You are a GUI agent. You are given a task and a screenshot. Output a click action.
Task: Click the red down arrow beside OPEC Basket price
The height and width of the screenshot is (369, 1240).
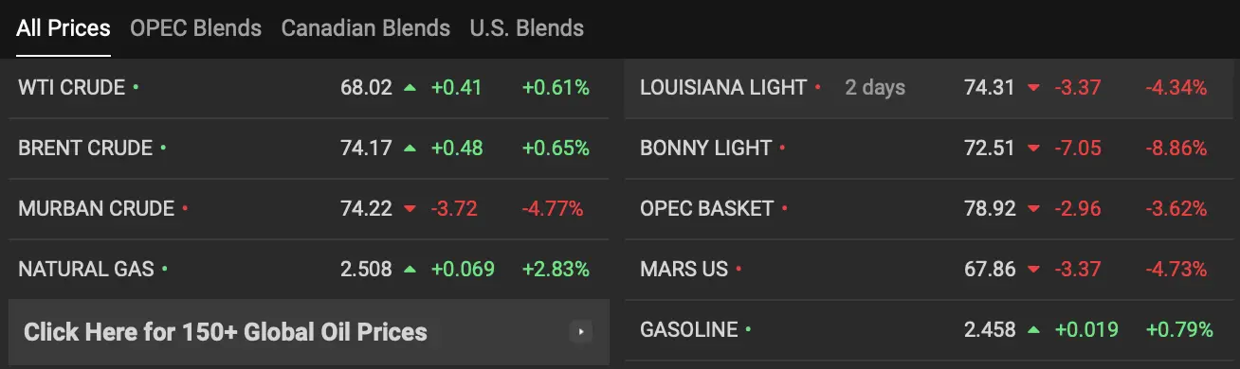(1033, 209)
